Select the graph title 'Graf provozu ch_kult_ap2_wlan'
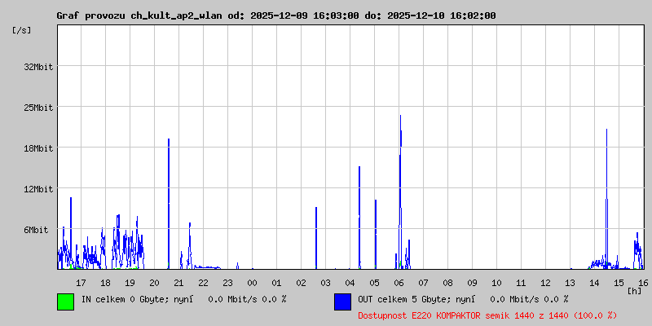 [x=139, y=15]
